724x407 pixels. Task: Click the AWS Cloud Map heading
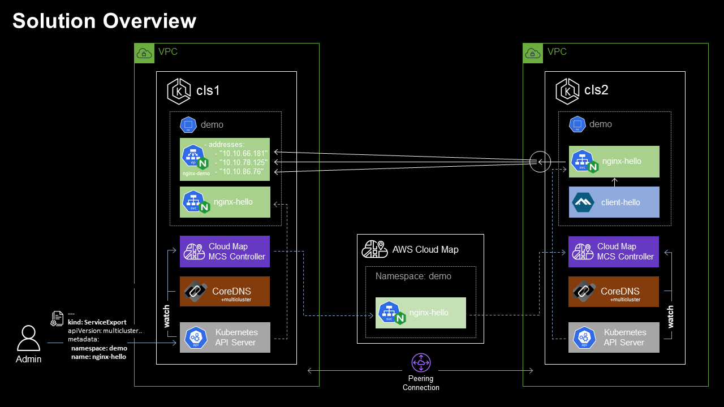tap(425, 249)
